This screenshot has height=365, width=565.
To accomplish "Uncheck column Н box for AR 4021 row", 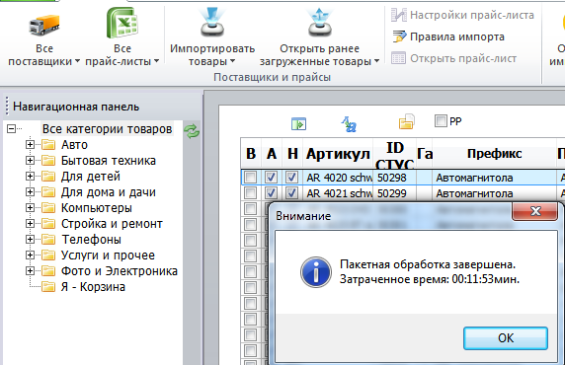I will 291,193.
